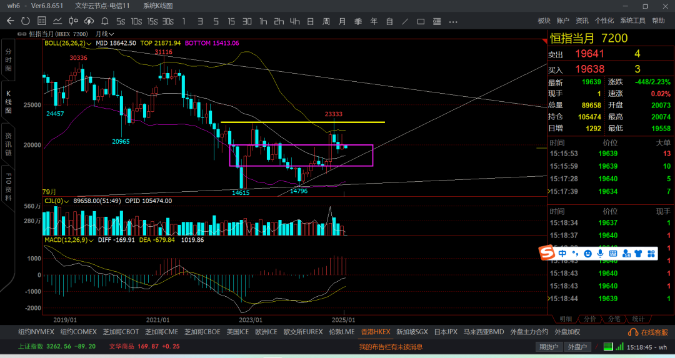Open the 资讯 menu
This screenshot has width=675, height=358.
(x=582, y=21)
